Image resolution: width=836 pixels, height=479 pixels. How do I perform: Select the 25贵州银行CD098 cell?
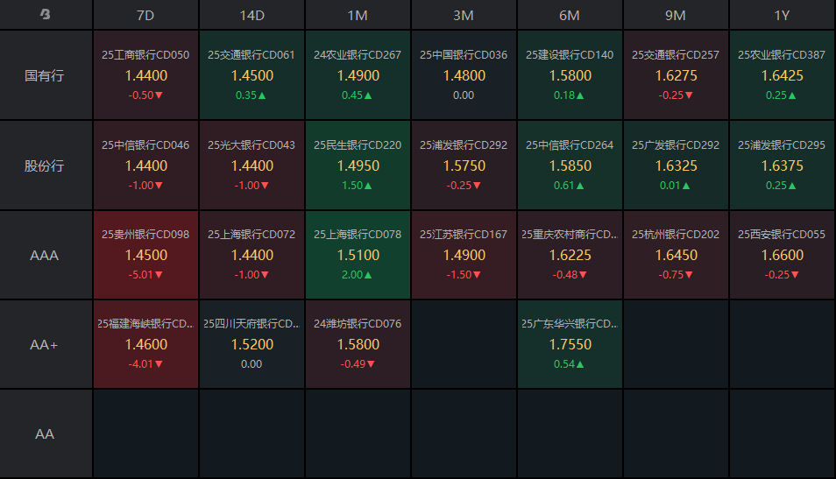pyautogui.click(x=145, y=255)
